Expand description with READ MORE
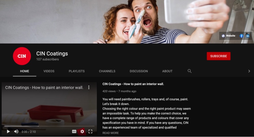 111,133
